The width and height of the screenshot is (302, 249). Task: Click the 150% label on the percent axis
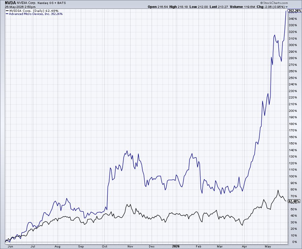coord(293,143)
